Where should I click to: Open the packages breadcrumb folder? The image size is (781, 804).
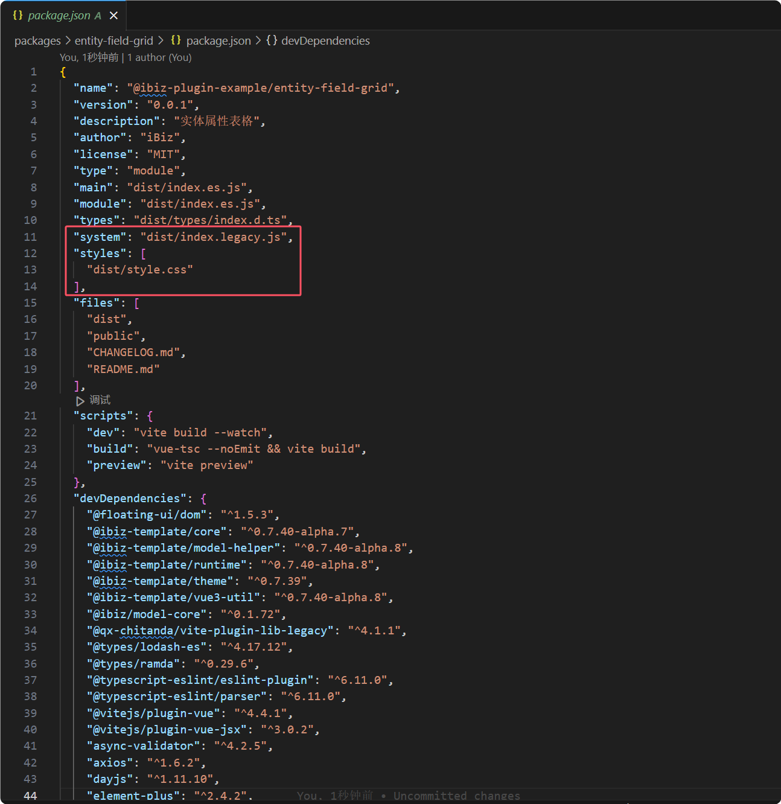tap(37, 41)
